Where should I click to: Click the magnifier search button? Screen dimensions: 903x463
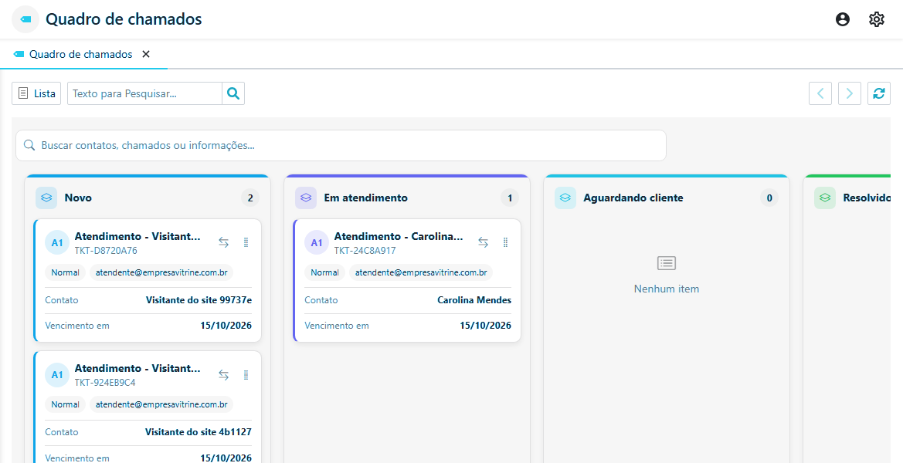[x=233, y=93]
